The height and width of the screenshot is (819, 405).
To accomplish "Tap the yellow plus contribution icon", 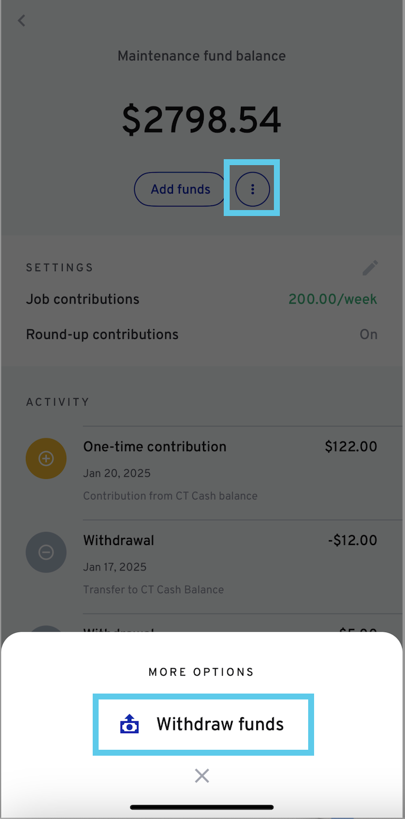I will tap(46, 459).
